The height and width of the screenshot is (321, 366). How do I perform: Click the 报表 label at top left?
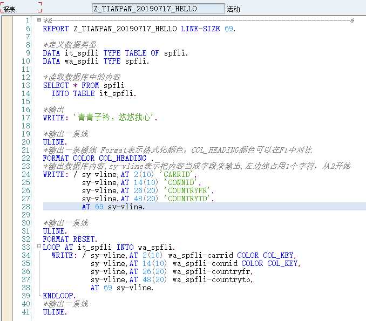(x=9, y=9)
